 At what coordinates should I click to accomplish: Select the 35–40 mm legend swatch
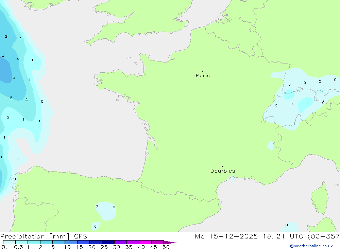tap(133, 242)
